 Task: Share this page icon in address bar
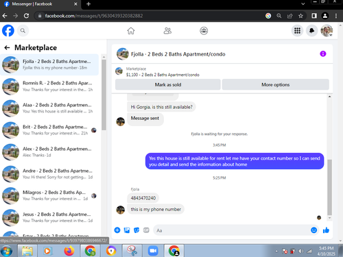click(x=289, y=16)
